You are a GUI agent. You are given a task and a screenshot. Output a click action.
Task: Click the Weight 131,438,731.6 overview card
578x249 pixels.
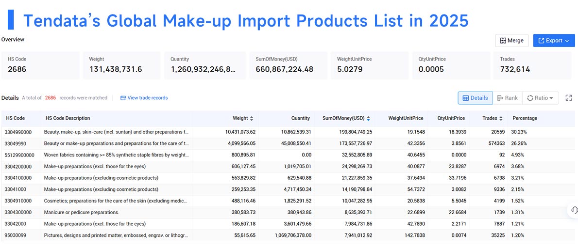click(x=121, y=65)
